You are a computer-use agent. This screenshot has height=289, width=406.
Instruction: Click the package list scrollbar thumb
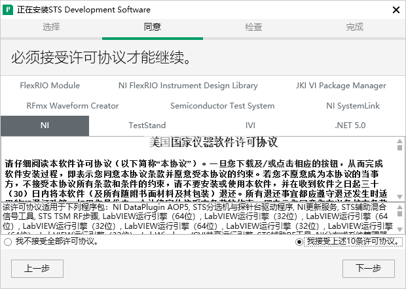400,214
